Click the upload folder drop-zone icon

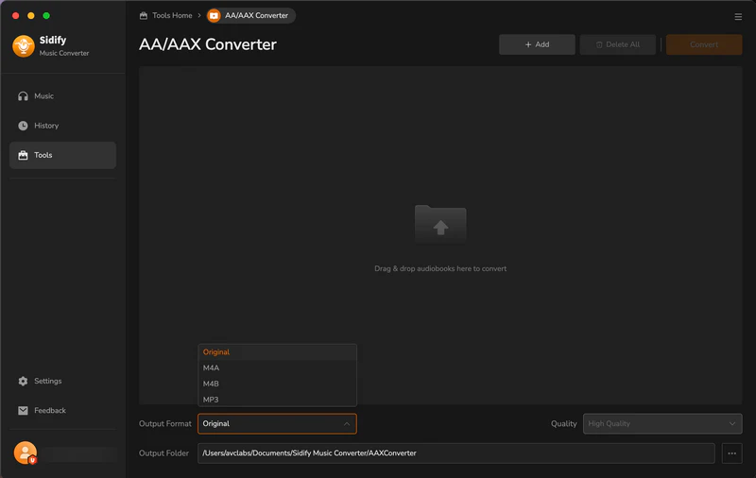point(440,225)
